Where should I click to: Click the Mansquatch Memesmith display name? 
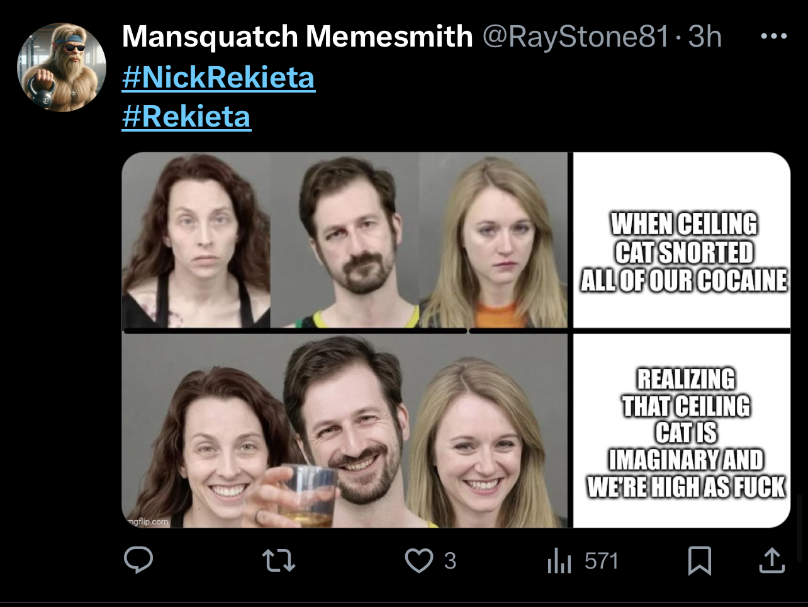[x=297, y=37]
